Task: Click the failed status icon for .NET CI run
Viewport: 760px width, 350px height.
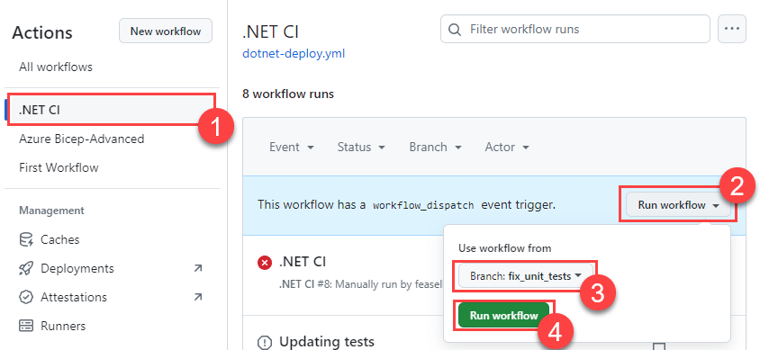Action: (264, 263)
